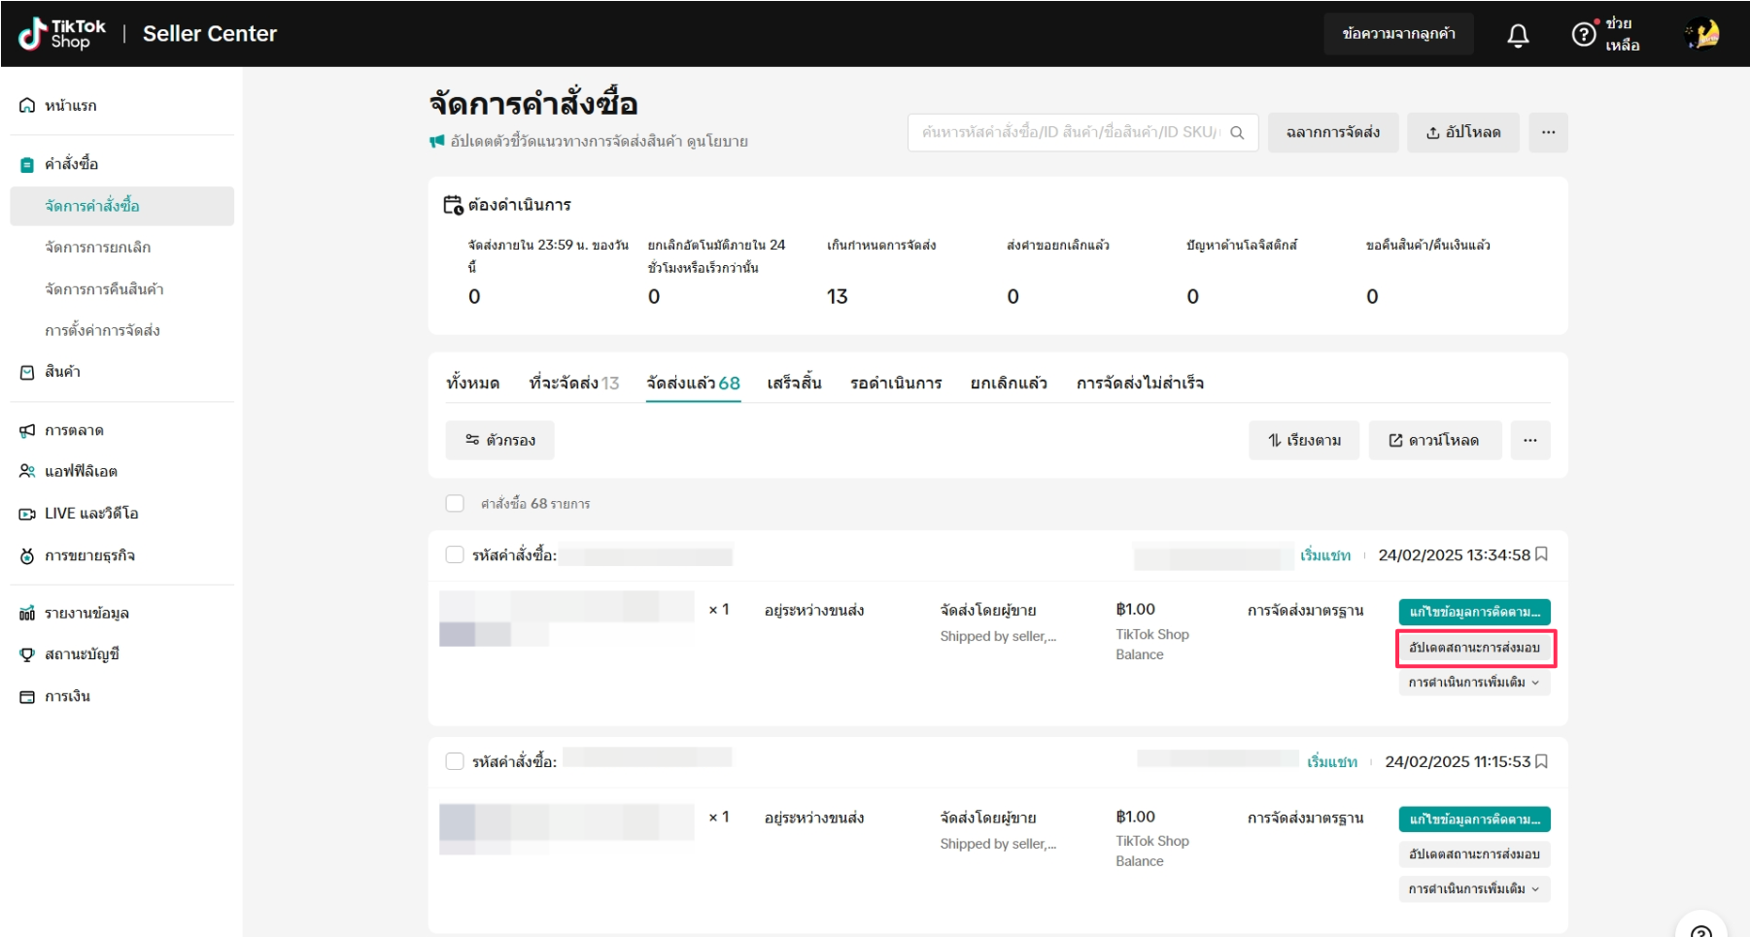Open the help question mark icon
The width and height of the screenshot is (1750, 937).
1584,35
